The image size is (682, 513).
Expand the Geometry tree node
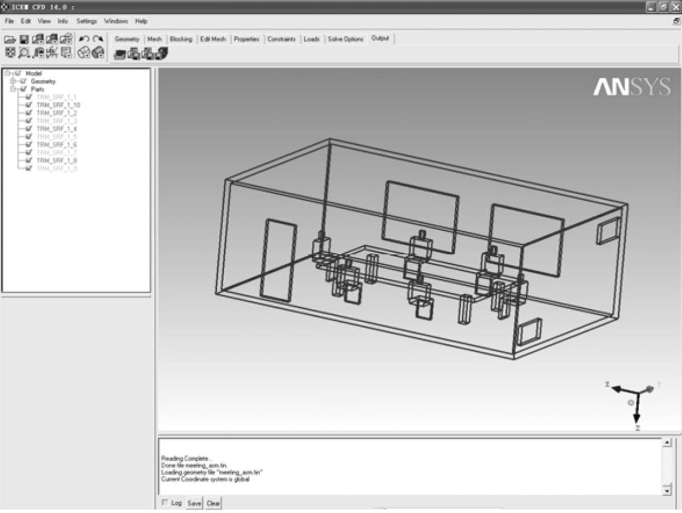pos(13,82)
